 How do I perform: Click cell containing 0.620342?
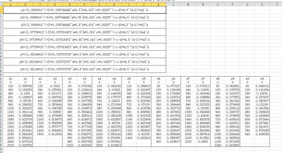85,145
